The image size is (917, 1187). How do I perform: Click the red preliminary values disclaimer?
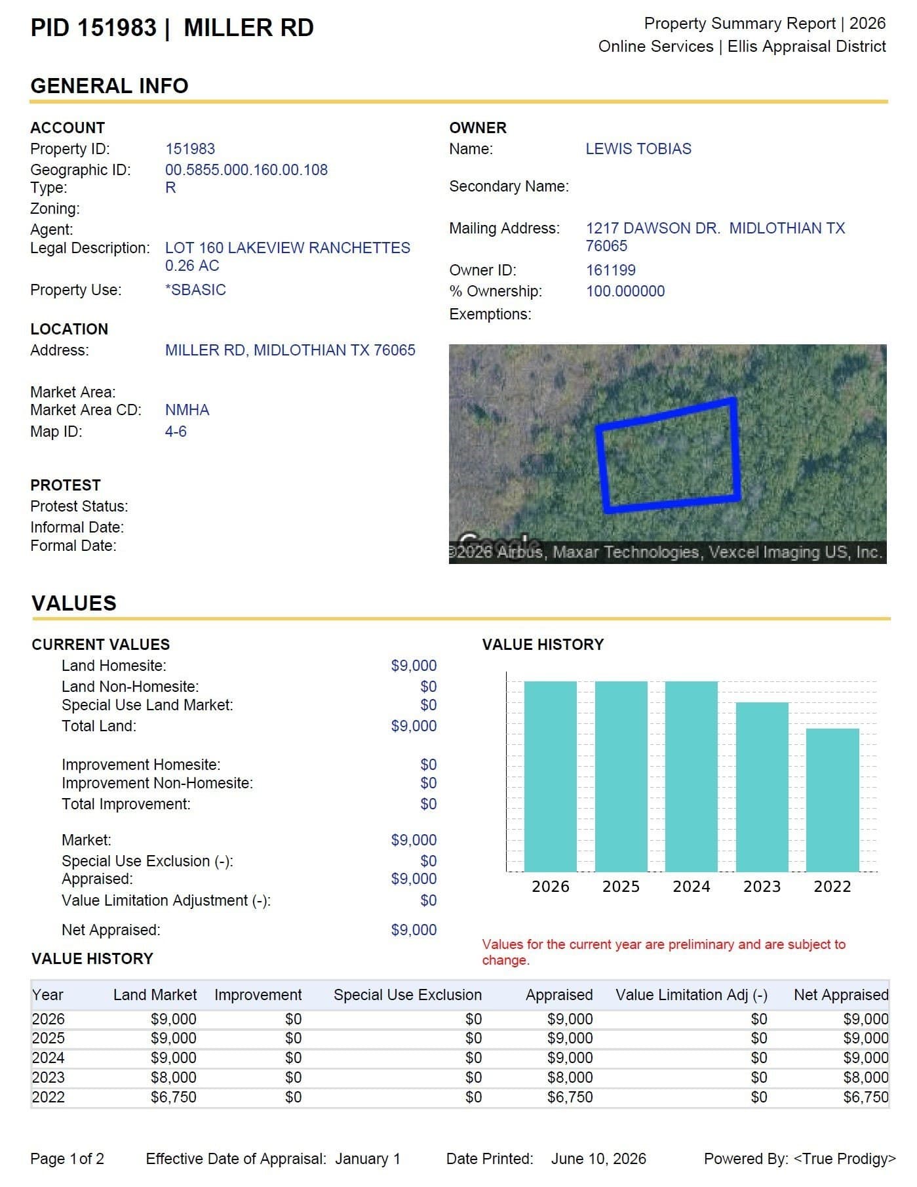click(664, 952)
